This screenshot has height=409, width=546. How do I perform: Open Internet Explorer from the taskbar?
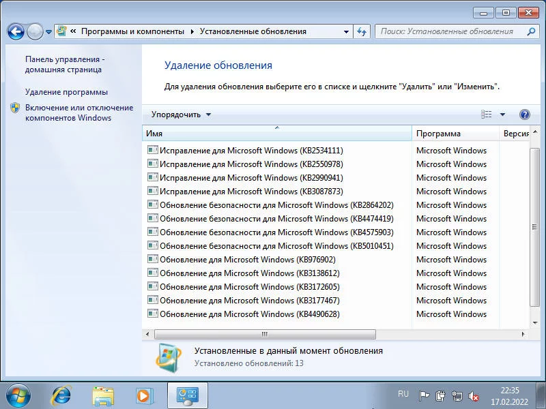pos(61,396)
